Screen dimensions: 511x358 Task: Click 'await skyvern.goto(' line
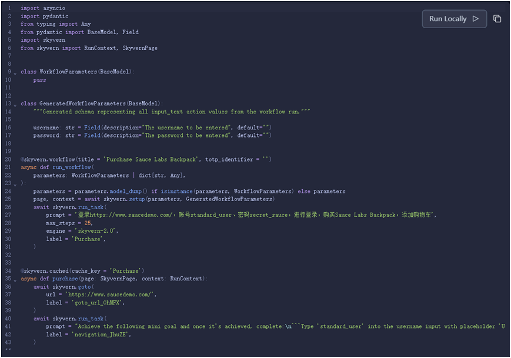[64, 287]
